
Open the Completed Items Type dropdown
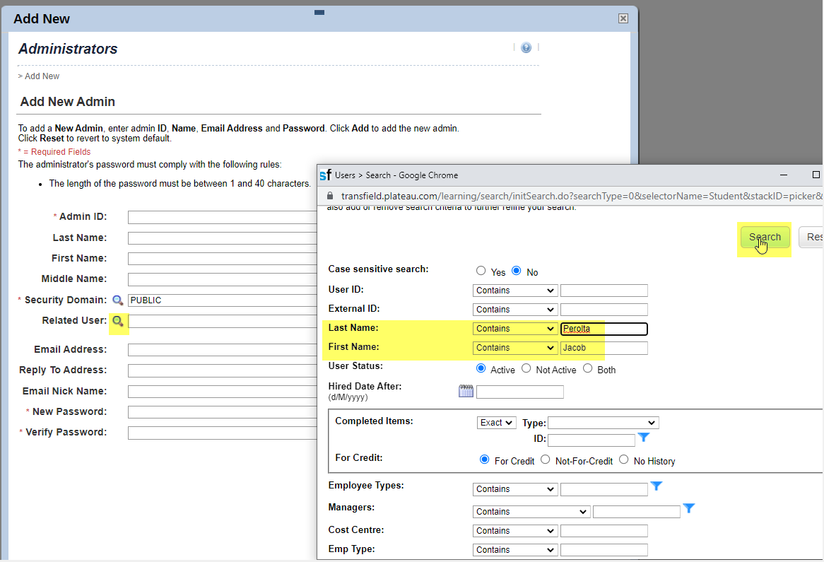pos(603,423)
